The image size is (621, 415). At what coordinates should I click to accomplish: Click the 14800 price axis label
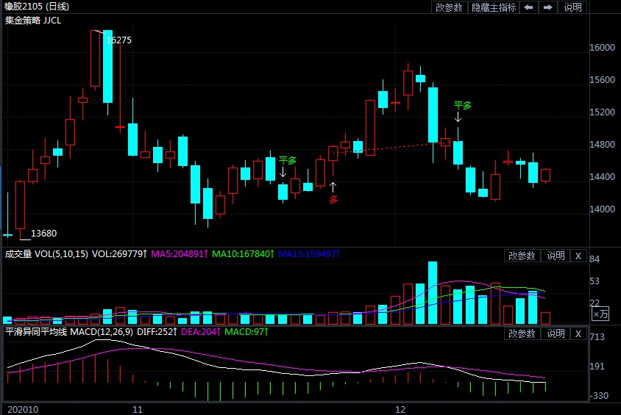(602, 145)
